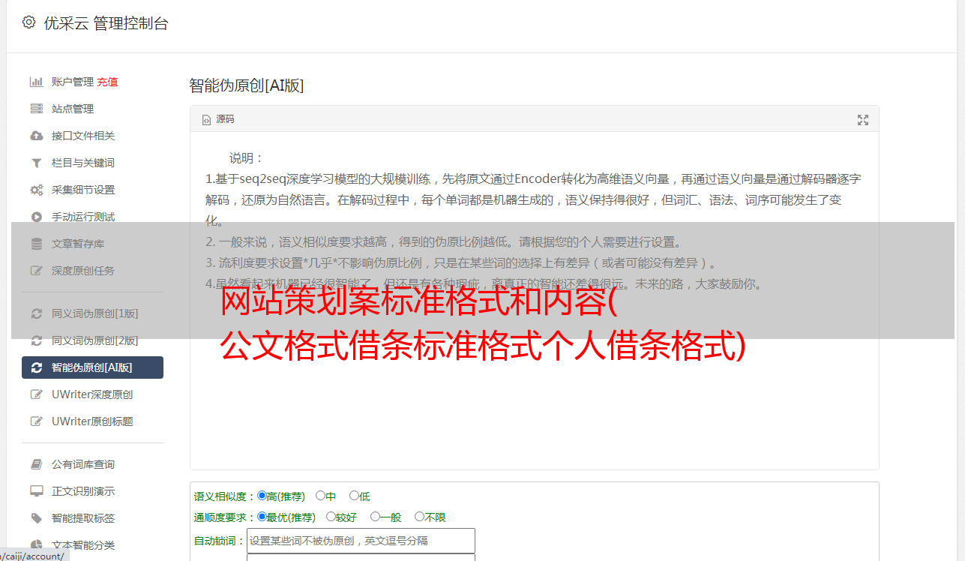
Task: Click the 源码 source code button
Action: [x=218, y=119]
